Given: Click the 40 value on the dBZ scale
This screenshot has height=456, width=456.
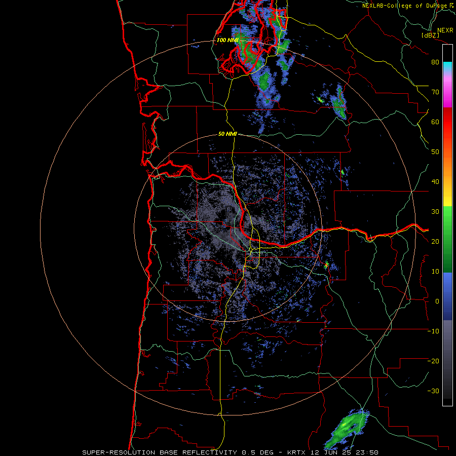Looking at the screenshot, I should pyautogui.click(x=435, y=182).
